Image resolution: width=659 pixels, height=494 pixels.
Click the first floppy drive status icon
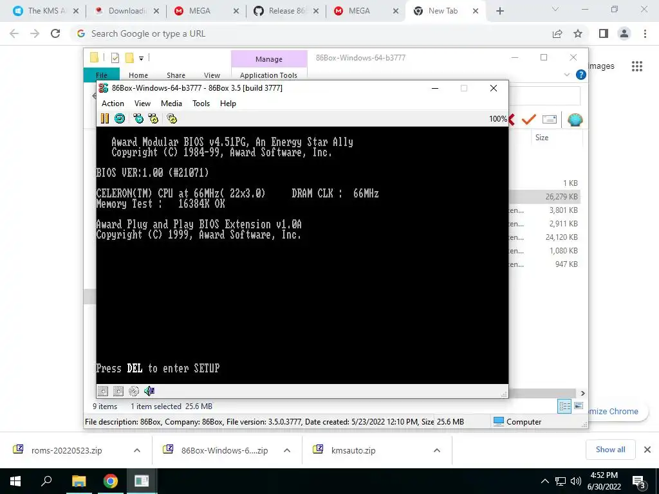pos(103,391)
